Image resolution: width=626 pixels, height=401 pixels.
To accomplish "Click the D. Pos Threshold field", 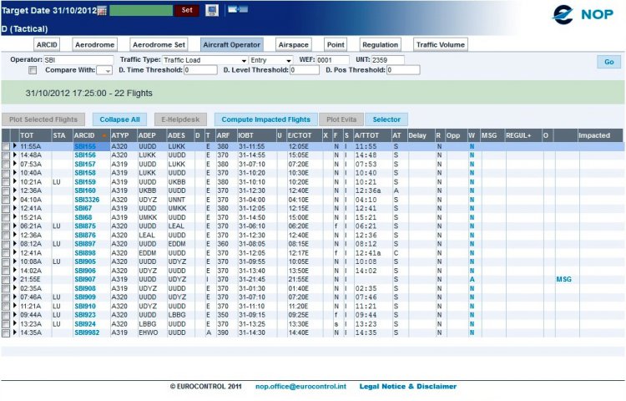I will coord(403,70).
